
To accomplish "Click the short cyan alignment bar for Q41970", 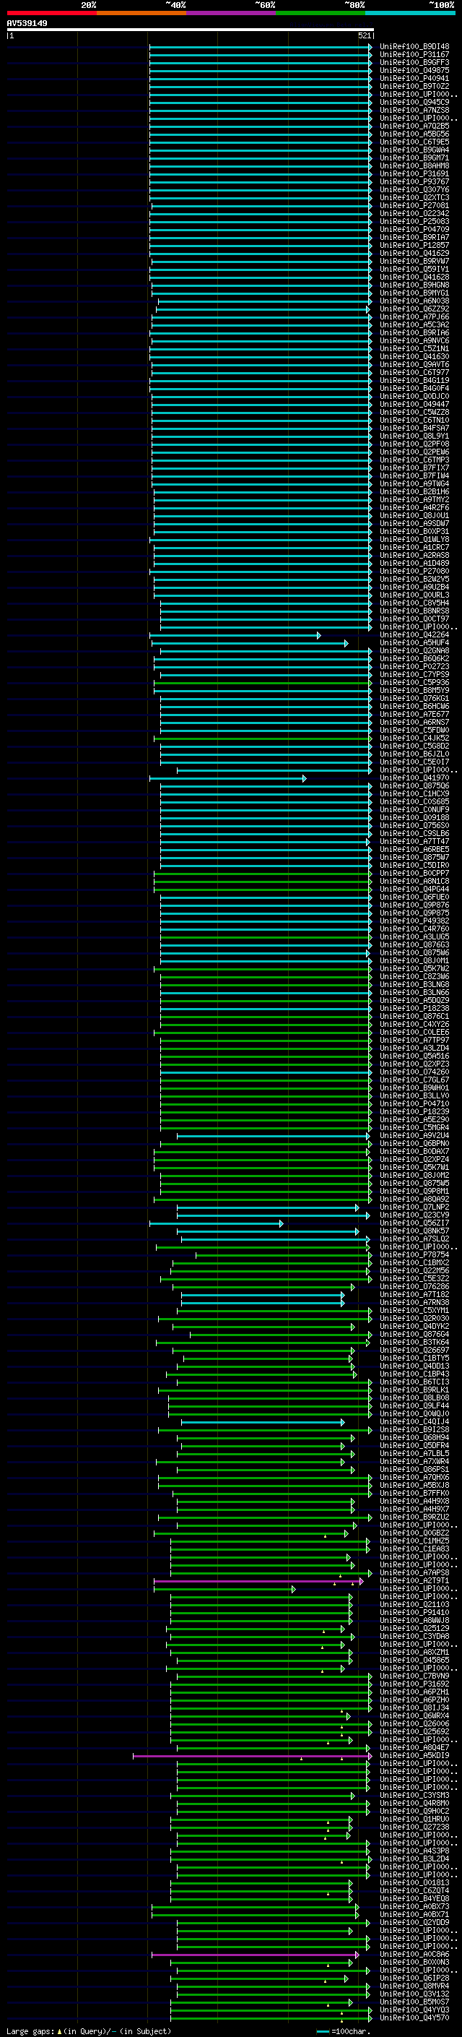I will [x=228, y=778].
